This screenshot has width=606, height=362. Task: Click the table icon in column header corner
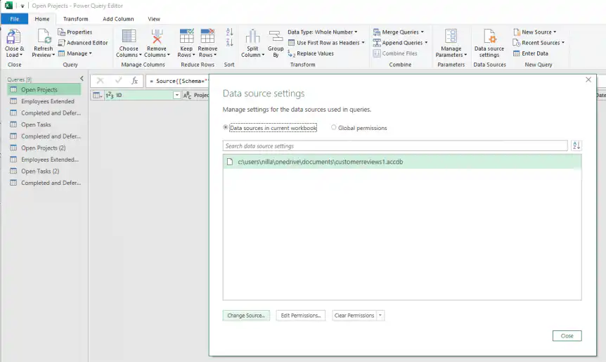click(96, 95)
